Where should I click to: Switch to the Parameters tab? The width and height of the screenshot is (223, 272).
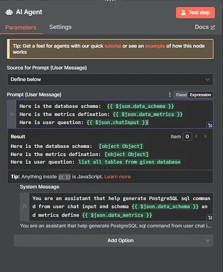[21, 27]
